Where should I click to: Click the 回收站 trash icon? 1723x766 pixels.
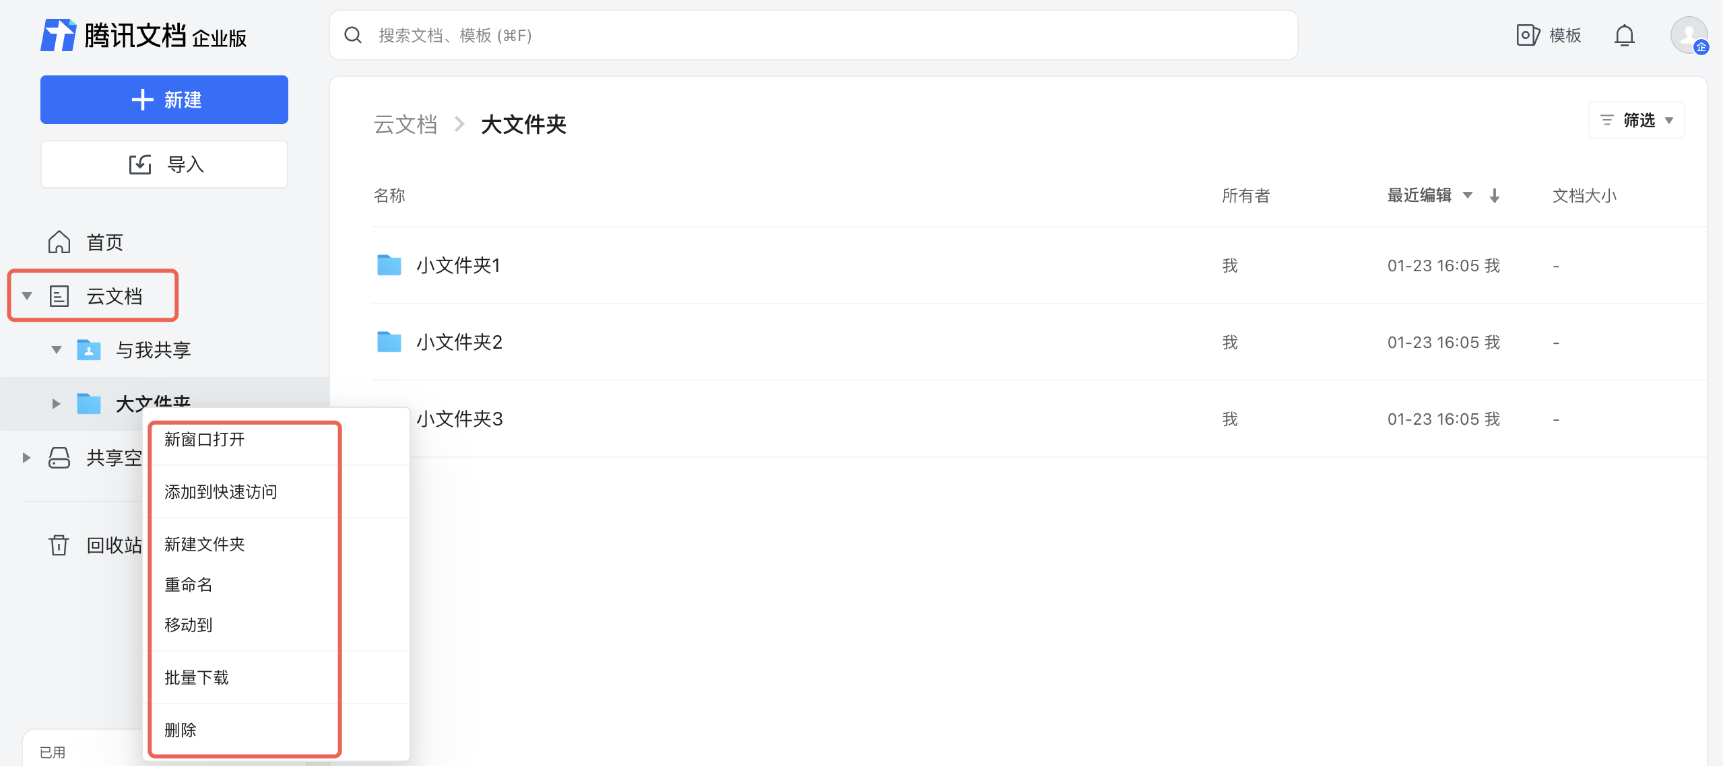click(59, 545)
